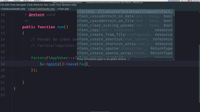Click the posts method call on line 18
This screenshot has width=200, height=112.
click(54, 64)
